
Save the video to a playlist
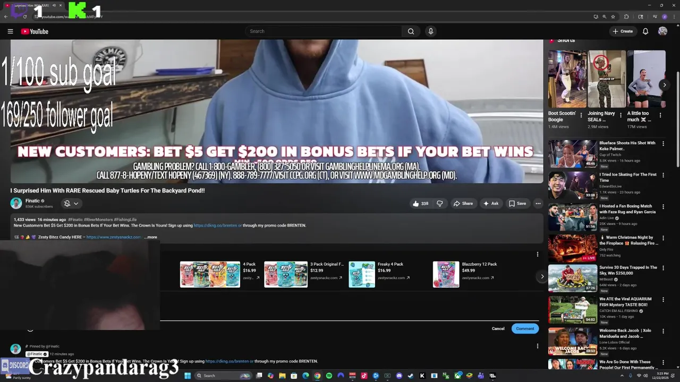[517, 203]
